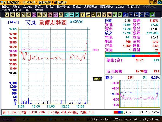162x122 pixels.
Task: Click the 櫃指(含) 93.71 value
Action: [140, 60]
